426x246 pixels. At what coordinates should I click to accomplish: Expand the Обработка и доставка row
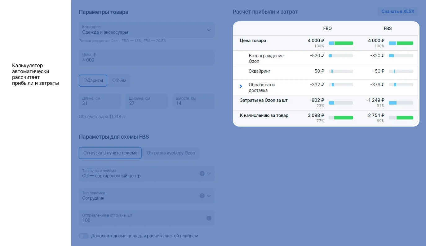click(x=241, y=86)
